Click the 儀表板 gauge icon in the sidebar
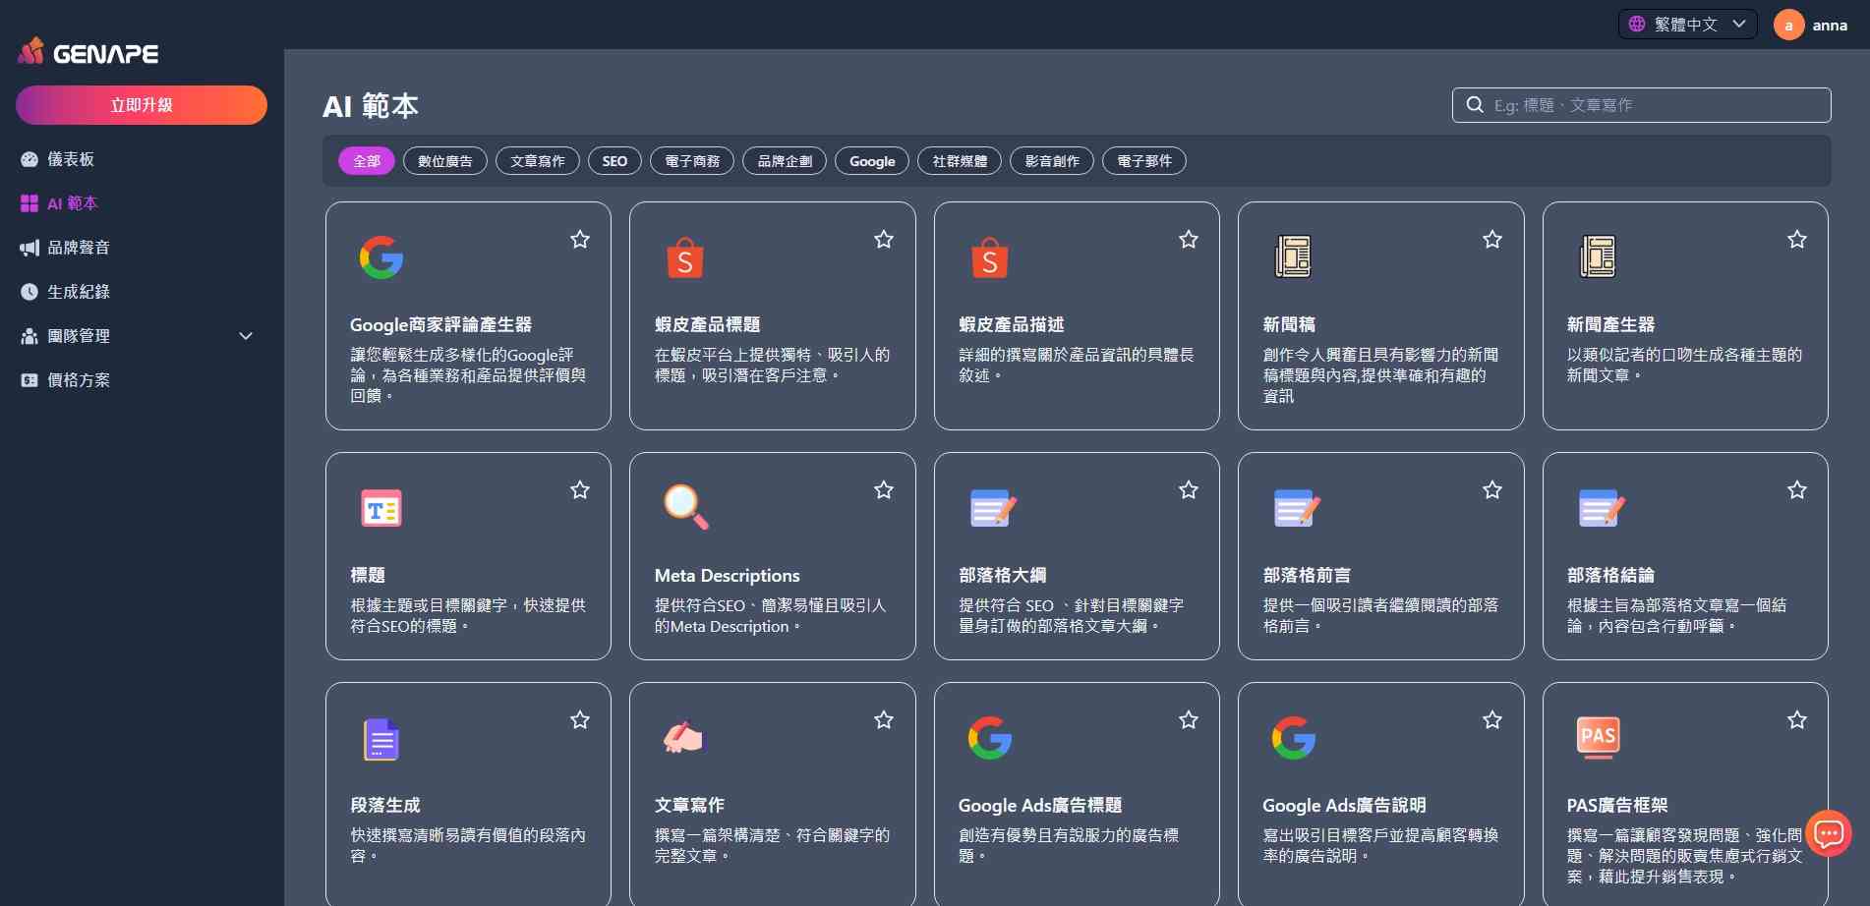The height and width of the screenshot is (906, 1870). tap(29, 159)
